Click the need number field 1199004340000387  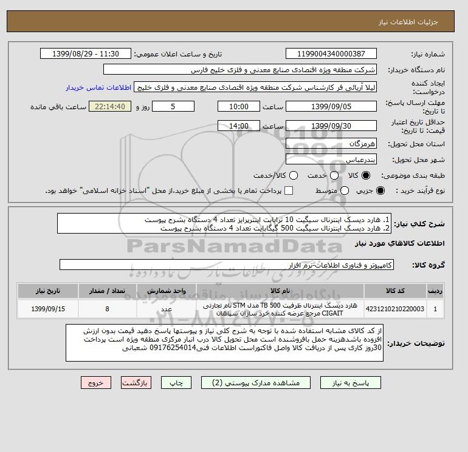tap(331, 54)
